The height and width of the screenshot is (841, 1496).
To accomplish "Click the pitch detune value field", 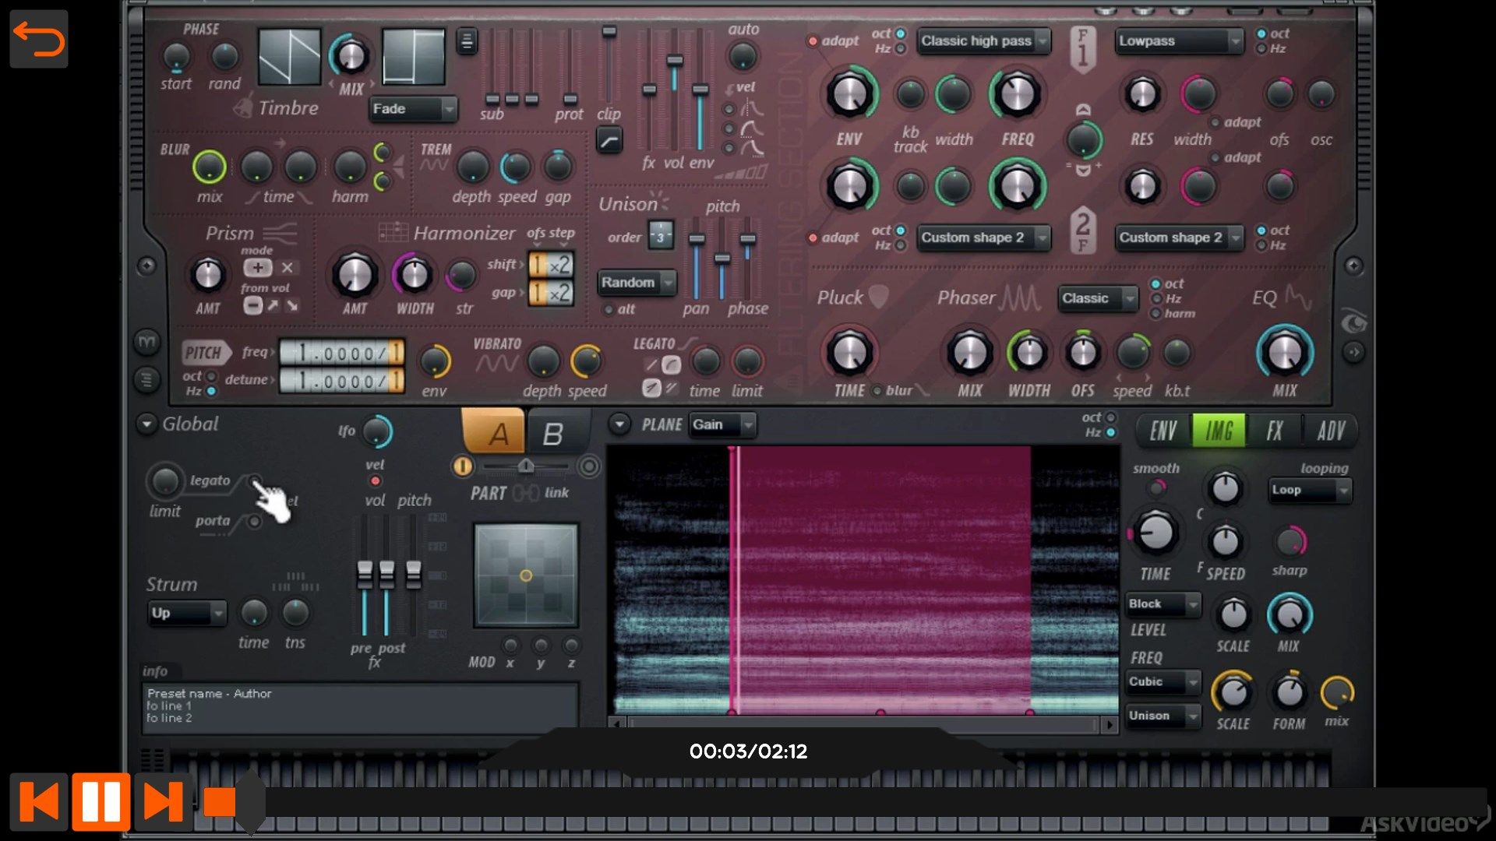I will click(x=341, y=381).
